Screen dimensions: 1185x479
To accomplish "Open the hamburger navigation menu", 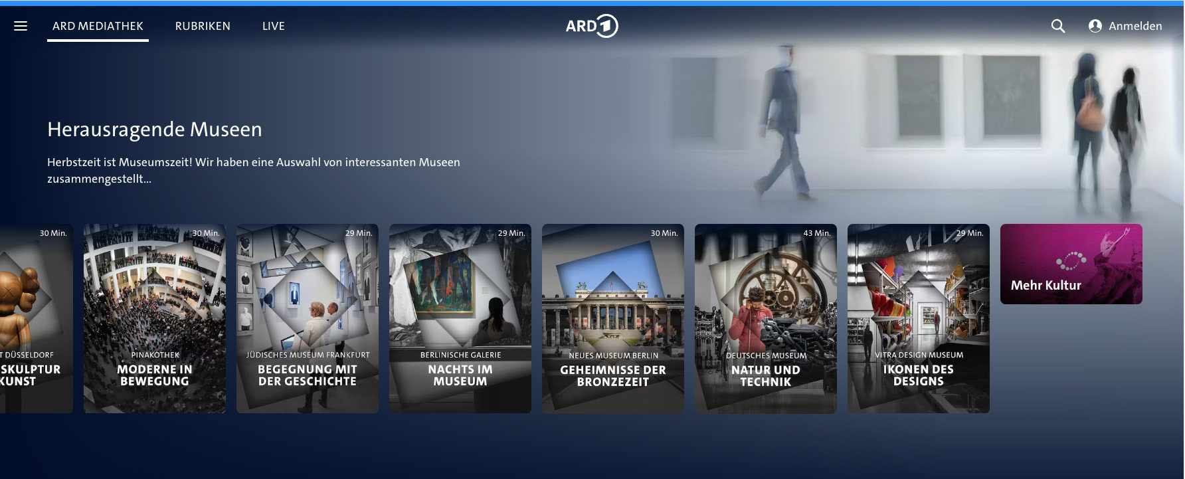I will click(x=21, y=26).
